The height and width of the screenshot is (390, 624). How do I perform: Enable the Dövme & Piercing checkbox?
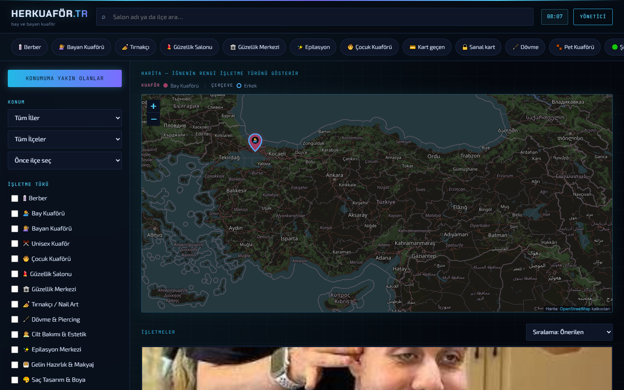[x=15, y=319]
